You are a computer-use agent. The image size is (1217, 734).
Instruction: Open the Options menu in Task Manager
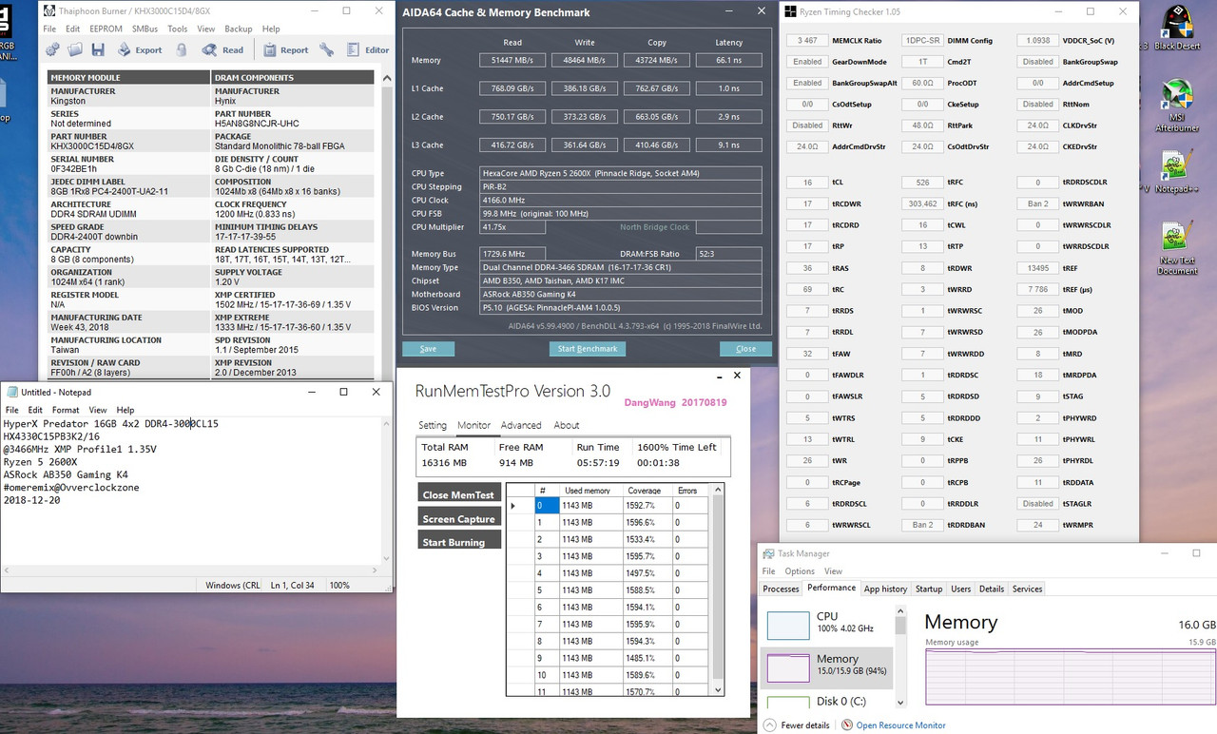tap(800, 571)
